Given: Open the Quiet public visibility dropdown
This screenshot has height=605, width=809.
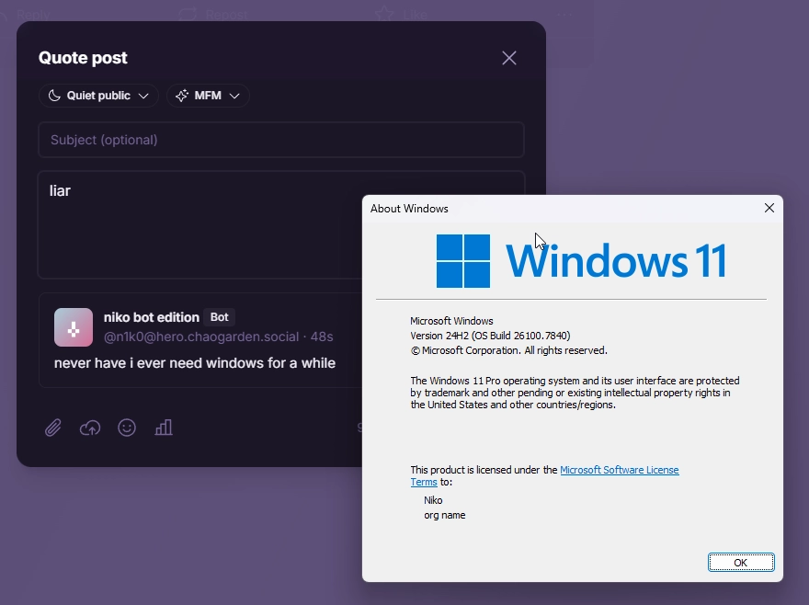Looking at the screenshot, I should pyautogui.click(x=98, y=96).
